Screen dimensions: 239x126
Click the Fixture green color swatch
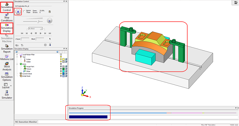coord(63,69)
